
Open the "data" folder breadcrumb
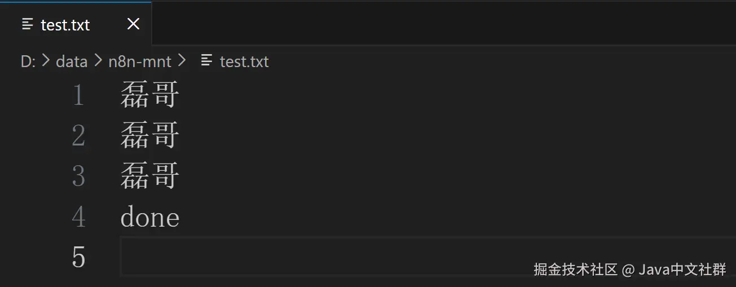click(72, 61)
